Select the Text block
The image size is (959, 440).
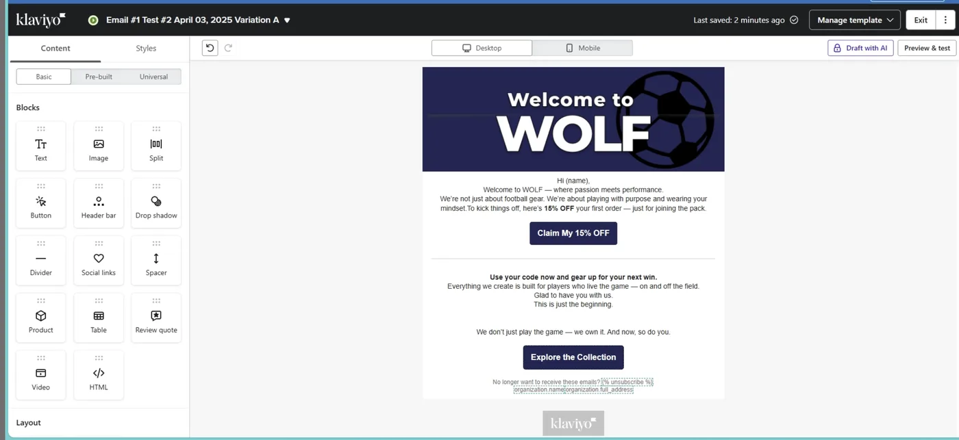coord(41,146)
